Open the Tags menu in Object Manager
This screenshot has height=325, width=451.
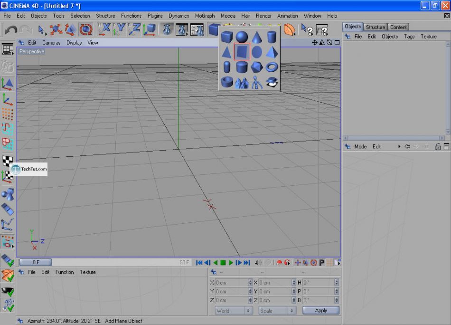pos(409,37)
